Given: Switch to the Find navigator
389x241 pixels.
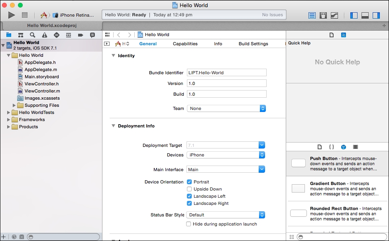Looking at the screenshot, I should tap(32, 35).
